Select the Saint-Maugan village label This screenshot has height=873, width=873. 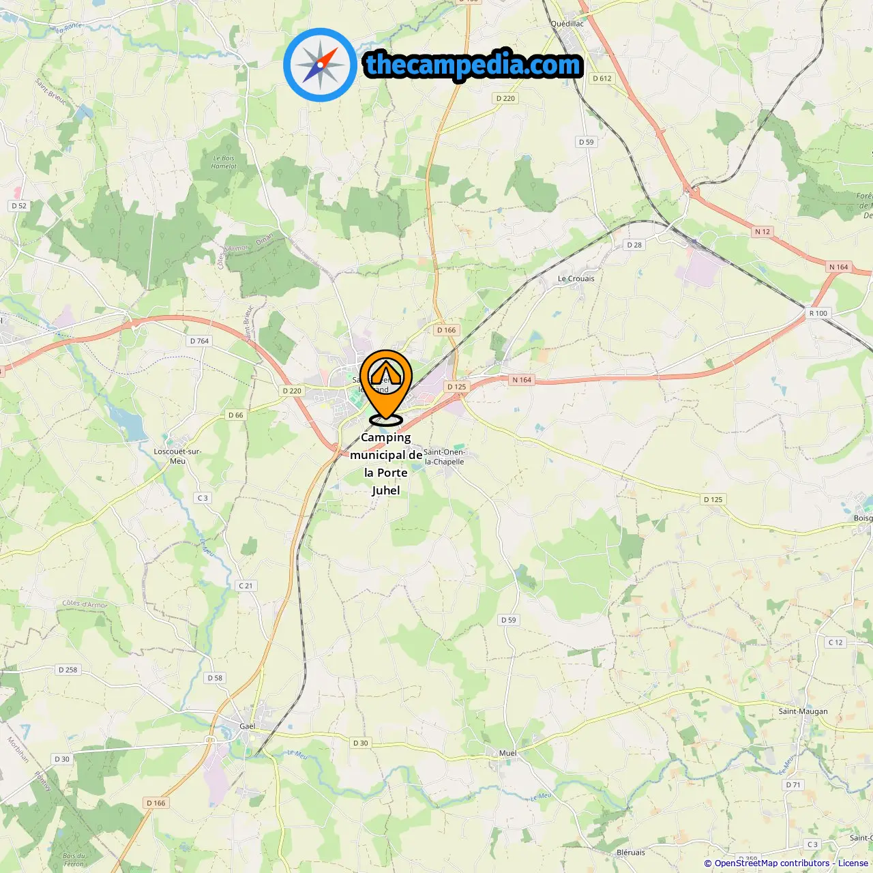click(803, 711)
